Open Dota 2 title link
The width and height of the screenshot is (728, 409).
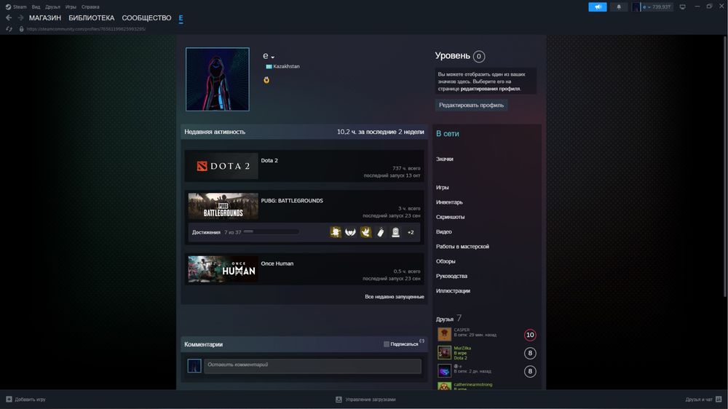(269, 160)
